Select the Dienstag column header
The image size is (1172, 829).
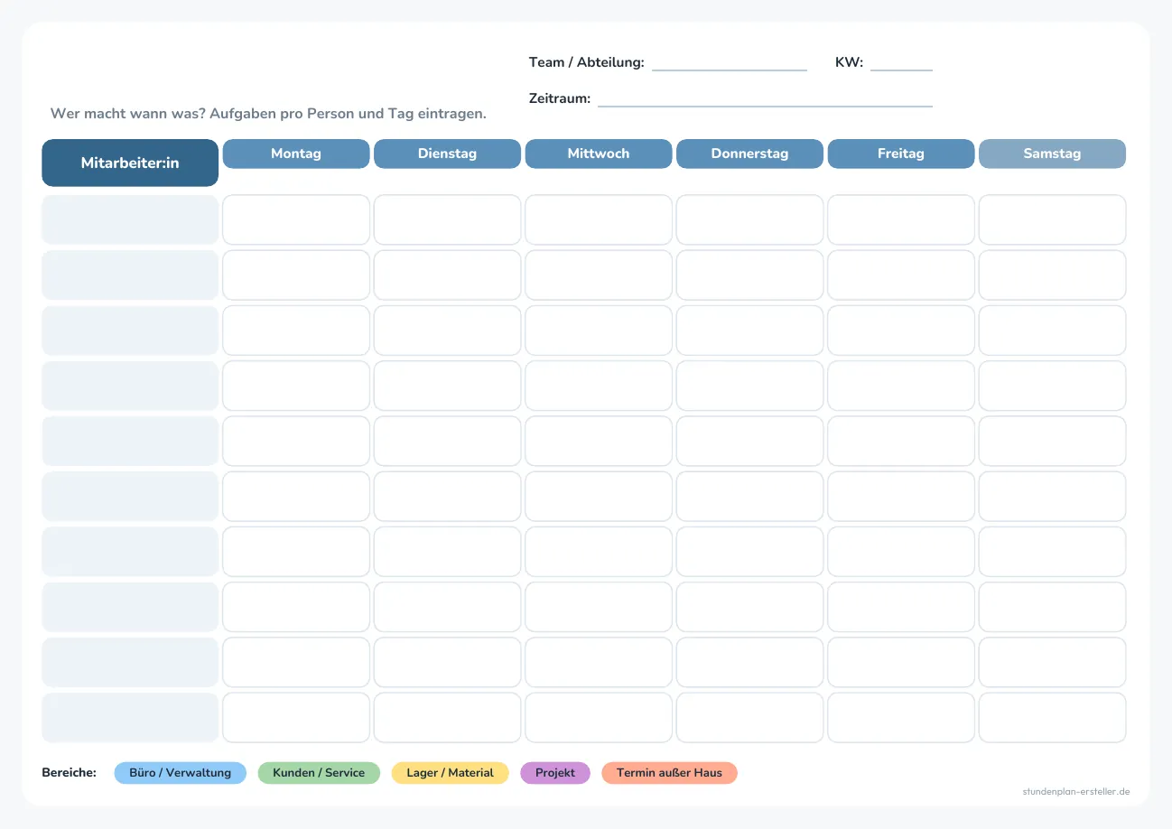[447, 154]
